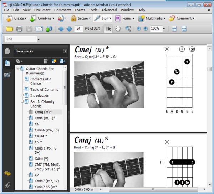Viewport: 214px width, 194px height.
Task: Click the Upload to web globe icon
Action: [x=49, y=29]
